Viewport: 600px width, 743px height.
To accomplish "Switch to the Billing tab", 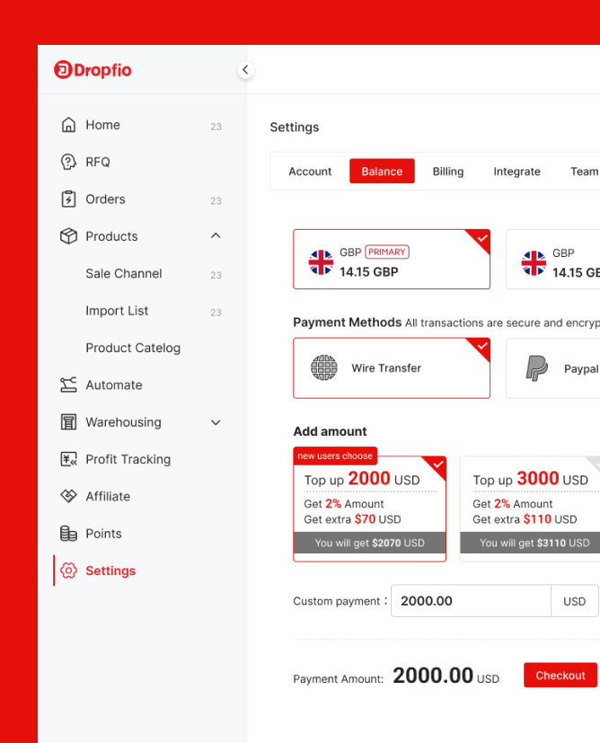I will click(x=448, y=172).
